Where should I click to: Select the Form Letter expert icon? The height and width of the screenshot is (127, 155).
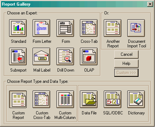[x=41, y=28]
